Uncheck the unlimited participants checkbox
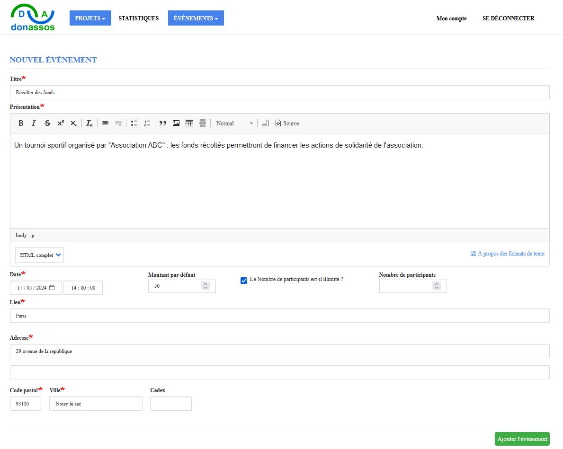This screenshot has height=449, width=563. [x=244, y=281]
